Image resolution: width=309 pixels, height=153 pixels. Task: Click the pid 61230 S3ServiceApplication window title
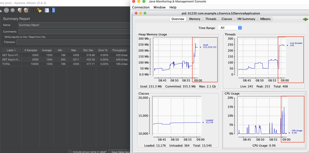[221, 13]
